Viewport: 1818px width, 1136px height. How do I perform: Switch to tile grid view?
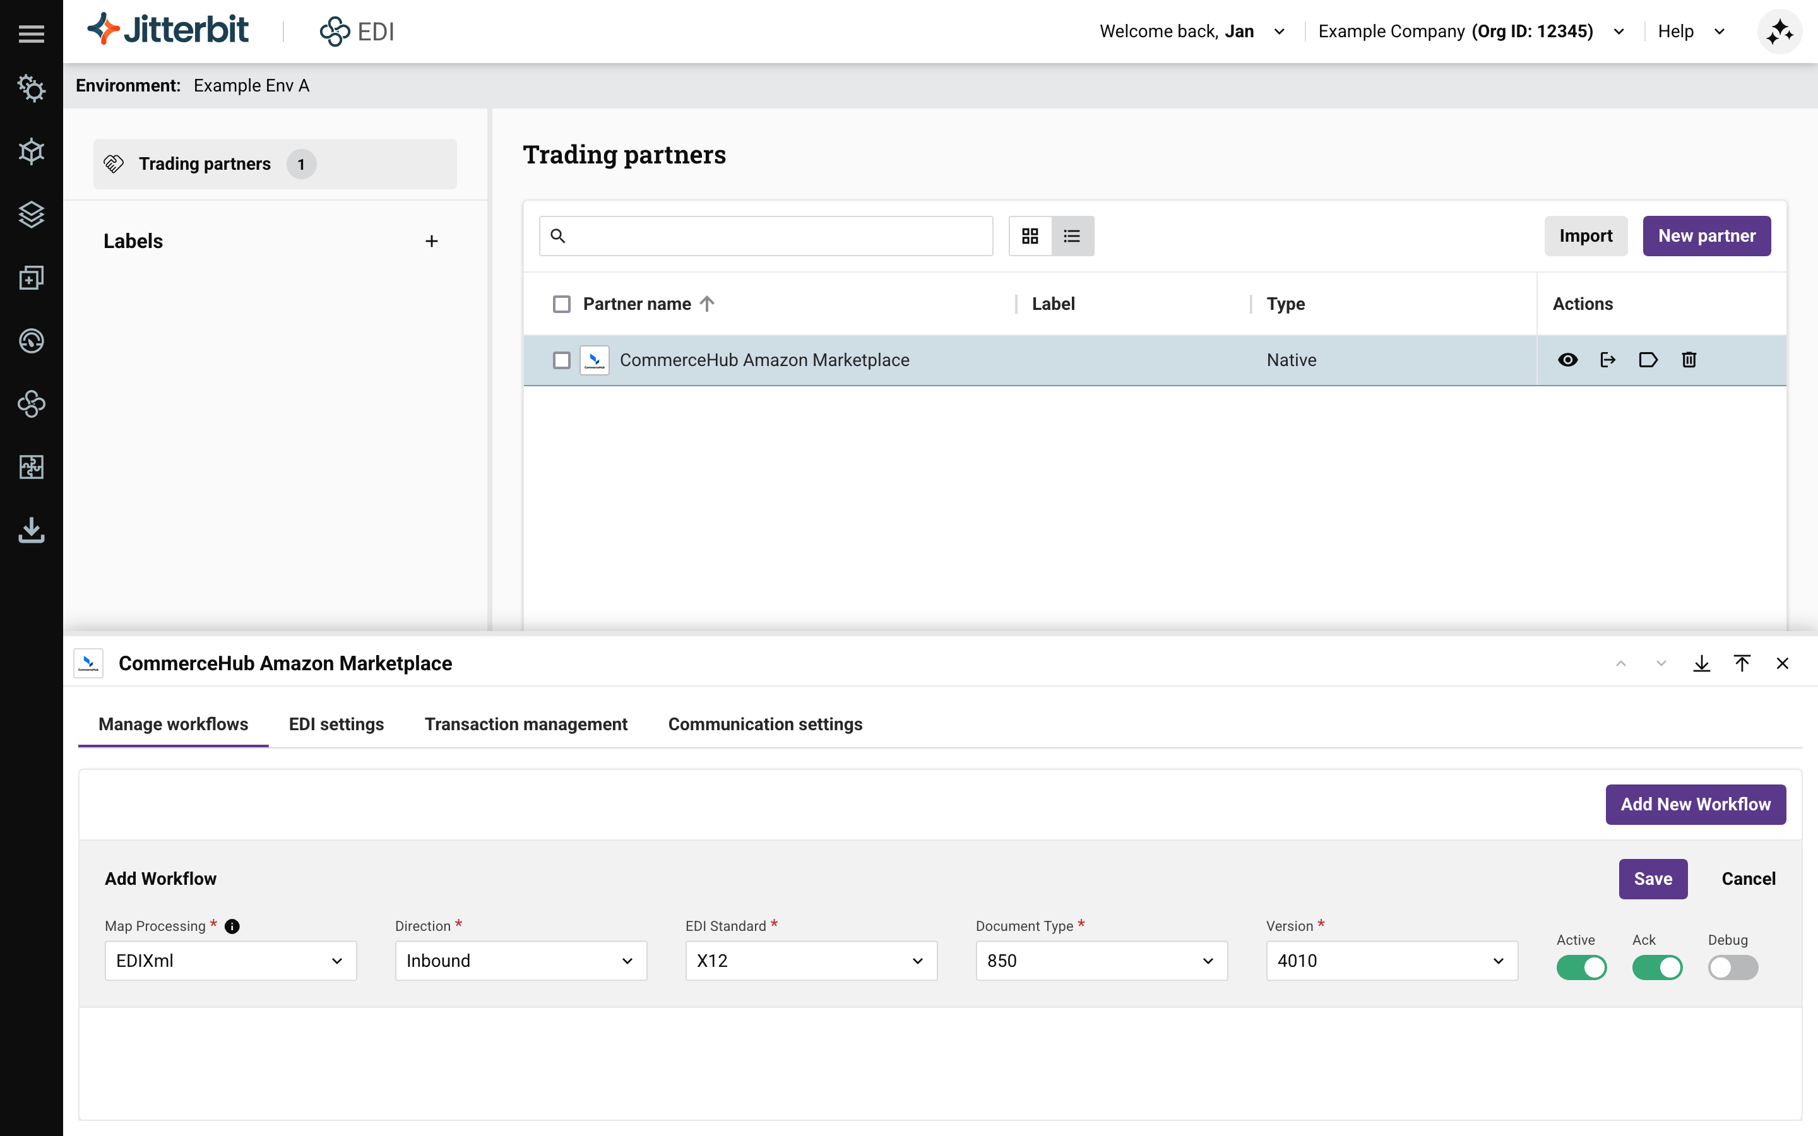pos(1030,236)
